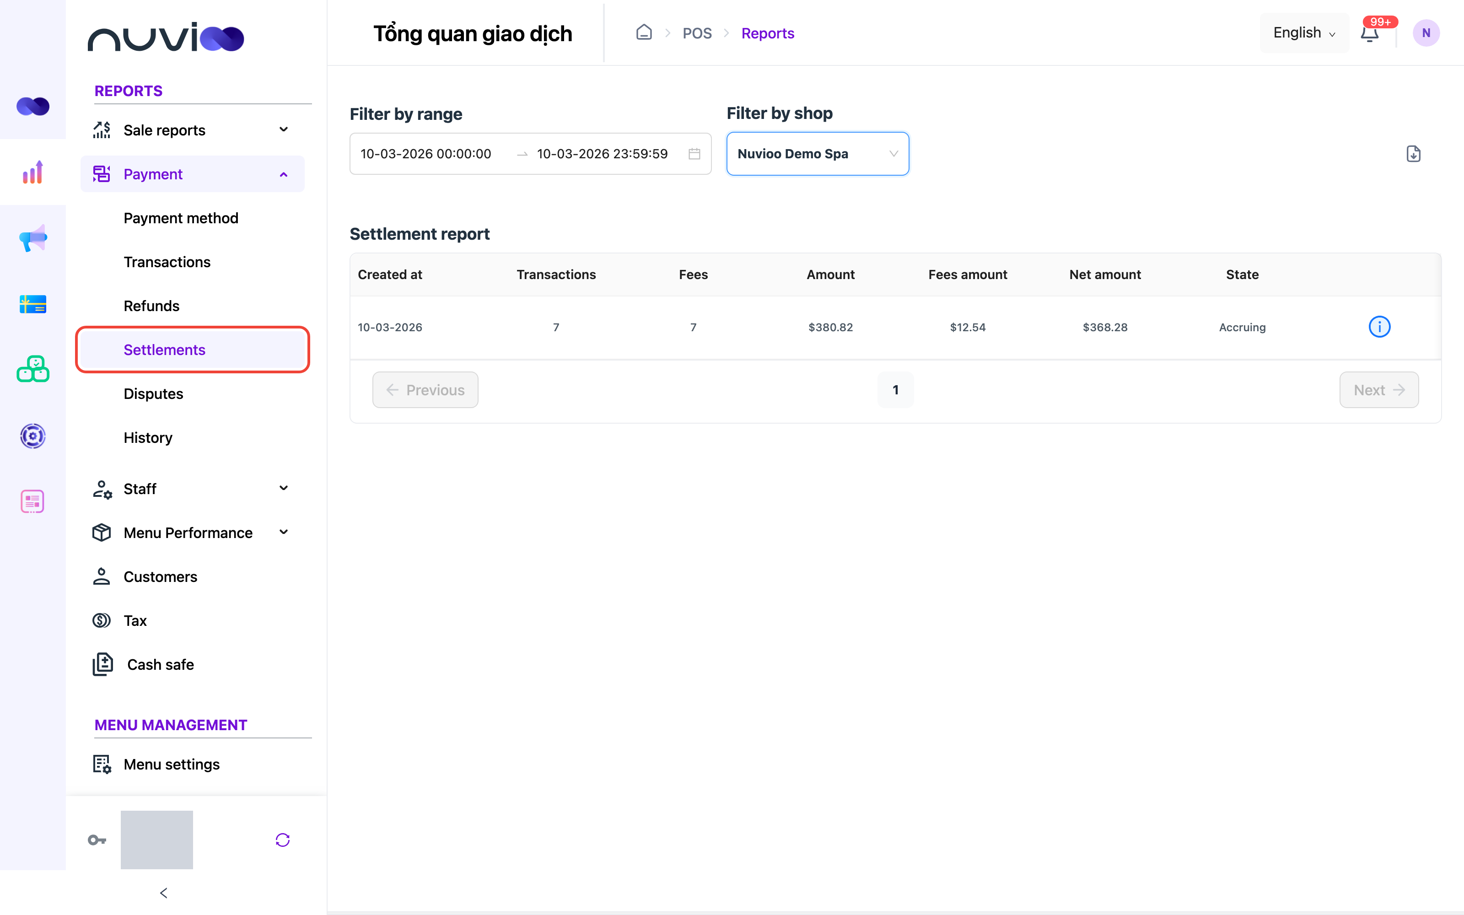Click the home breadcrumb icon
Viewport: 1464px width, 915px height.
[644, 32]
